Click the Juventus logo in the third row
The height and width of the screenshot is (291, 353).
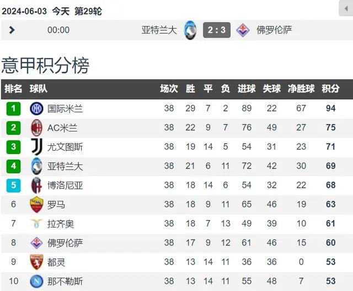point(37,147)
